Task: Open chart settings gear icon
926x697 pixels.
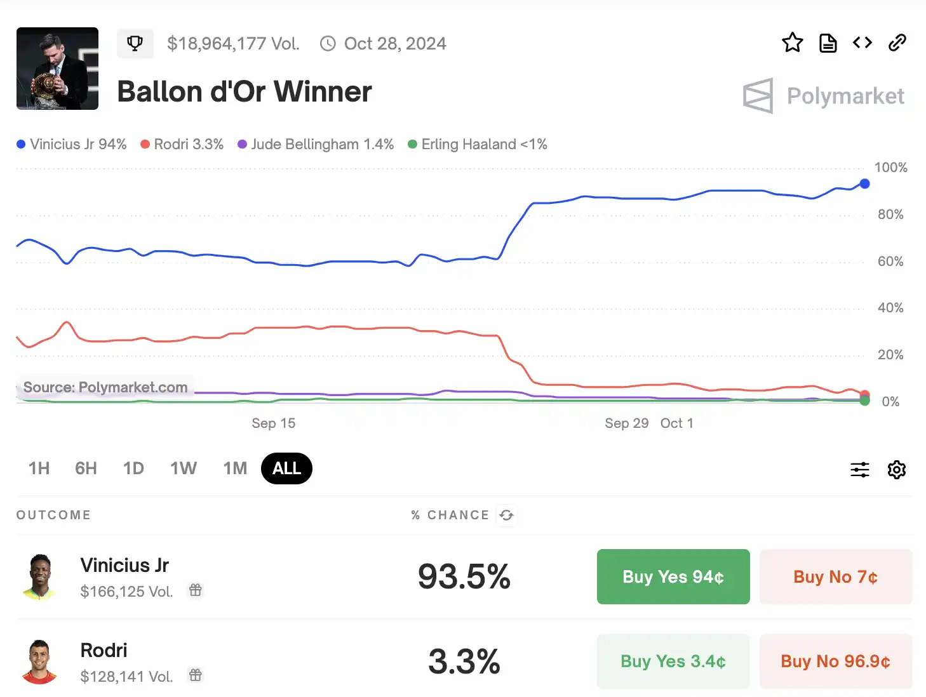Action: (x=896, y=470)
